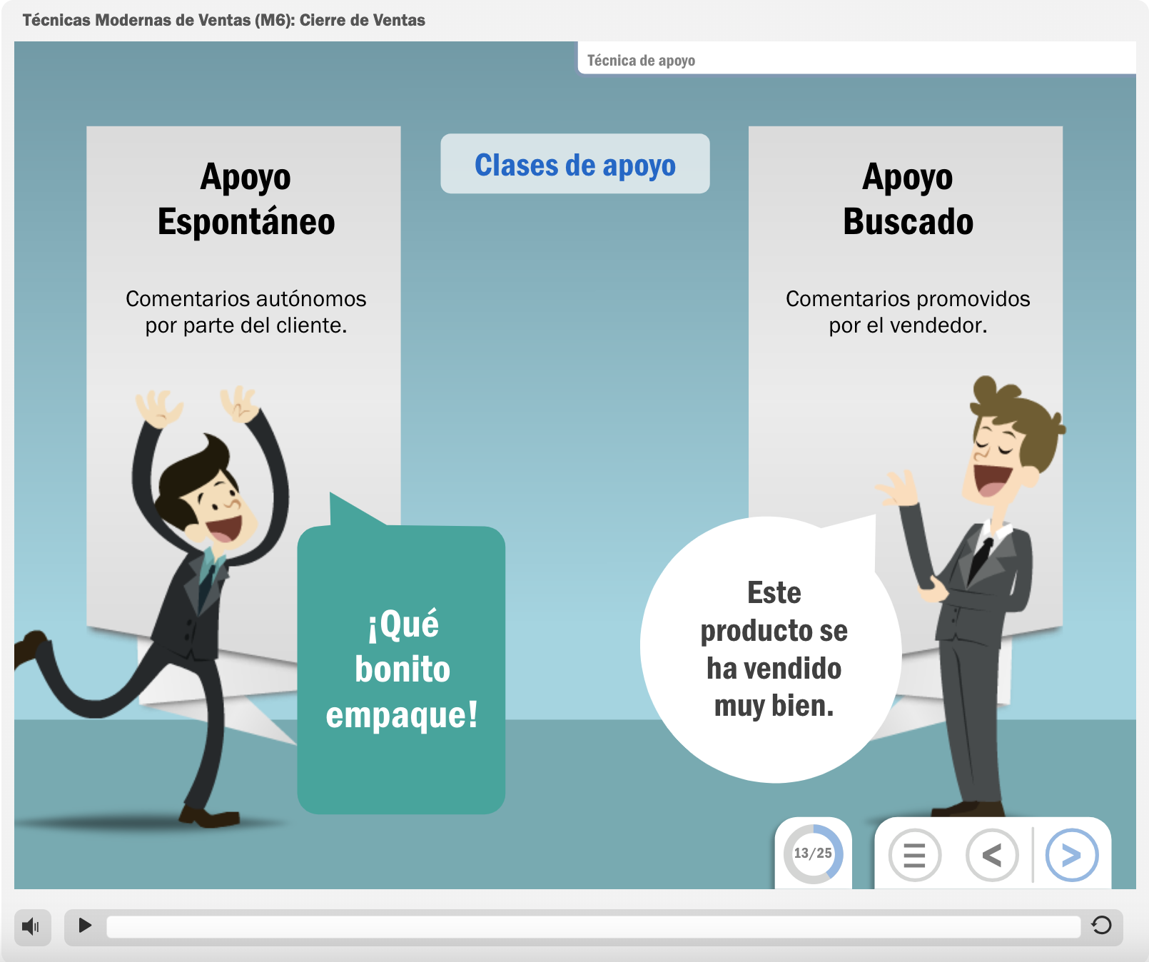
Task: Click the seek bar track
Action: tap(592, 926)
